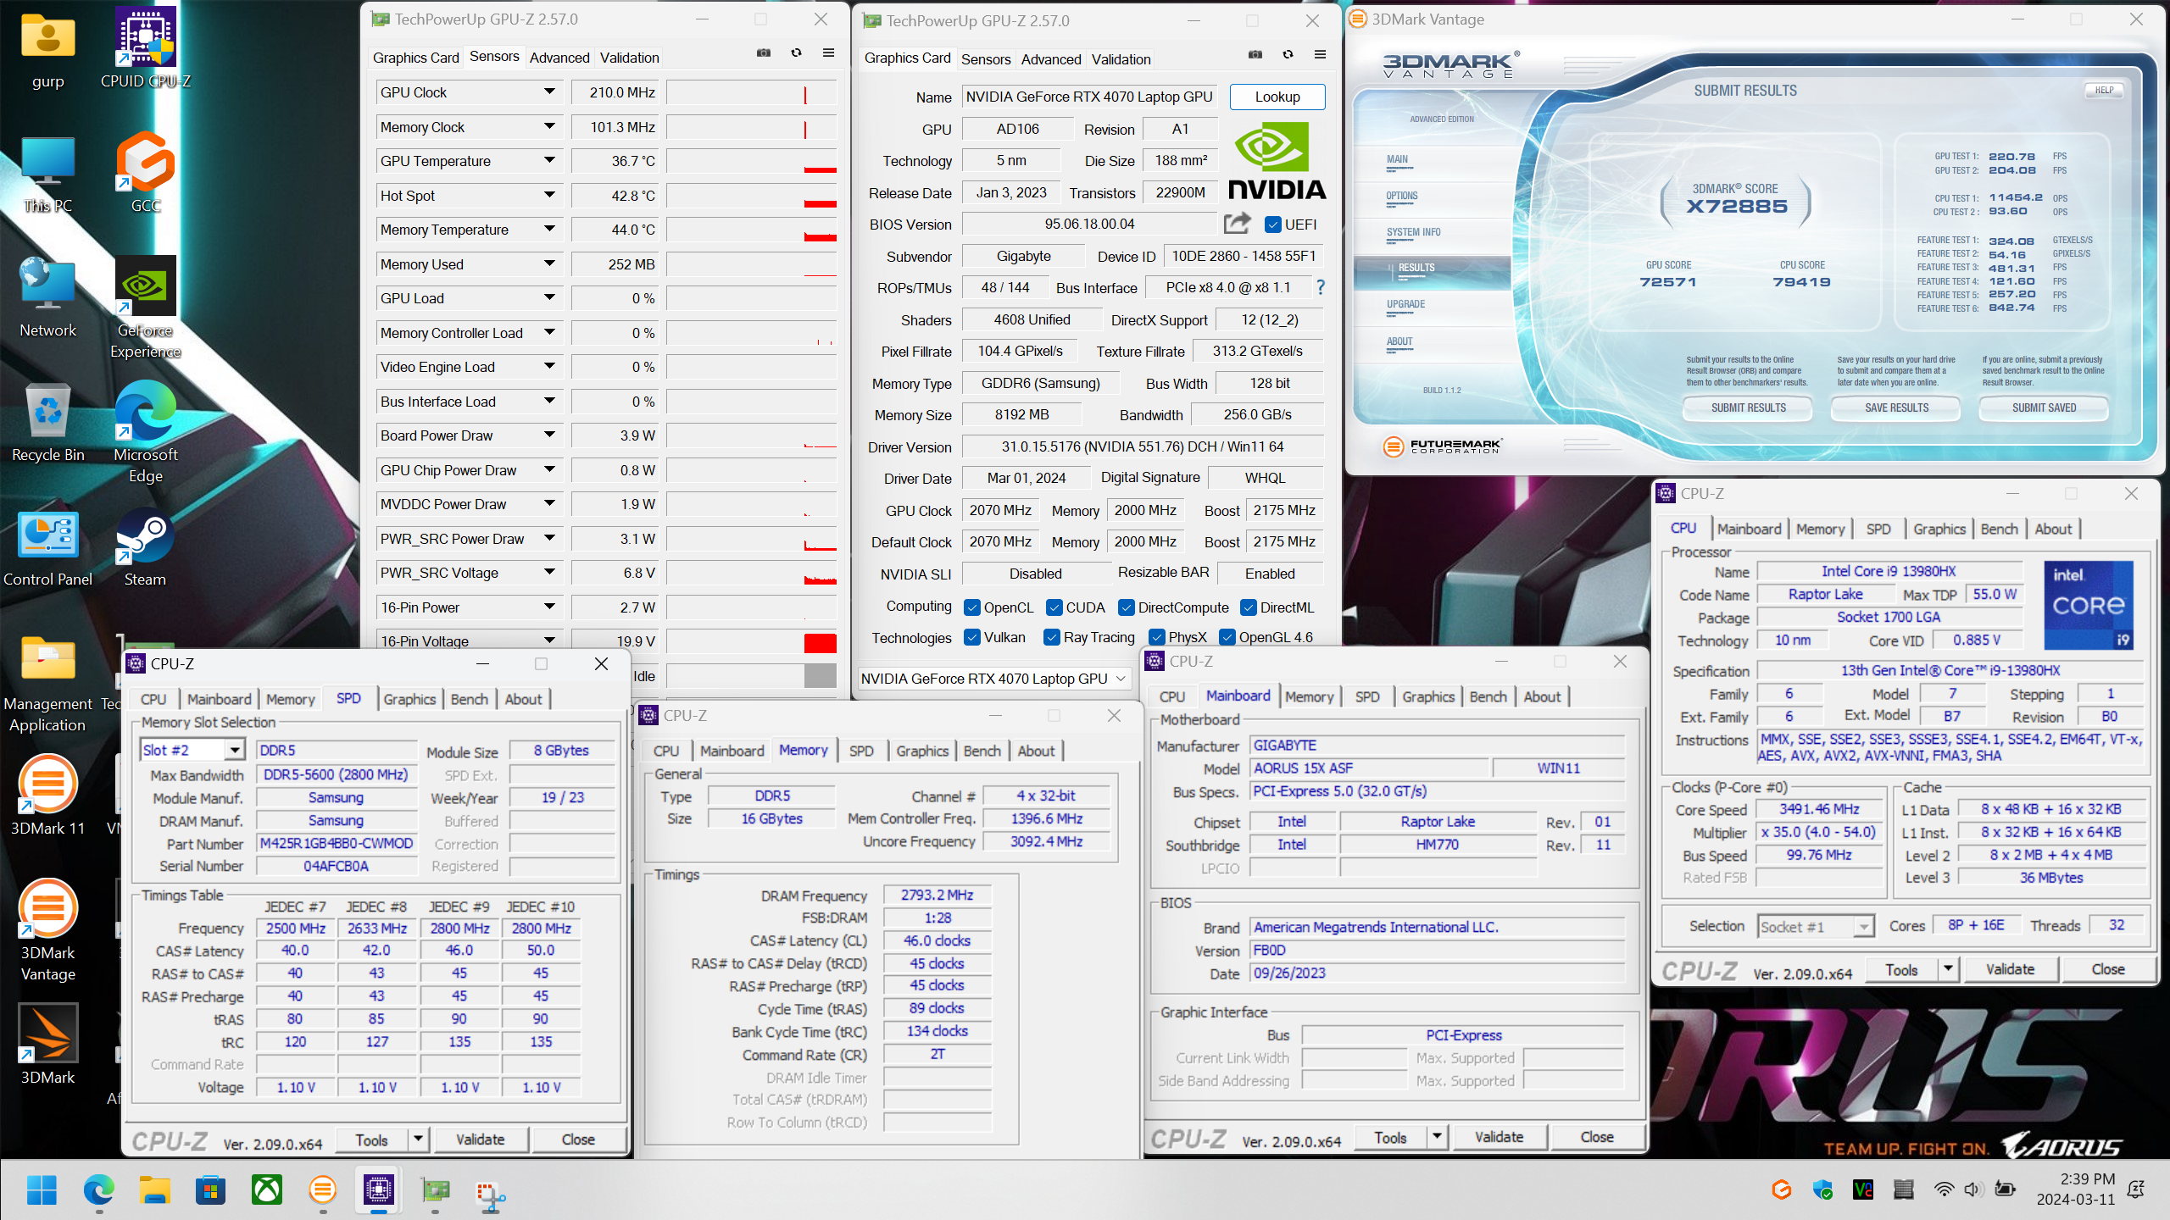This screenshot has width=2170, height=1220.
Task: Open CPUID CPU-Z desktop shortcut
Action: 146,48
